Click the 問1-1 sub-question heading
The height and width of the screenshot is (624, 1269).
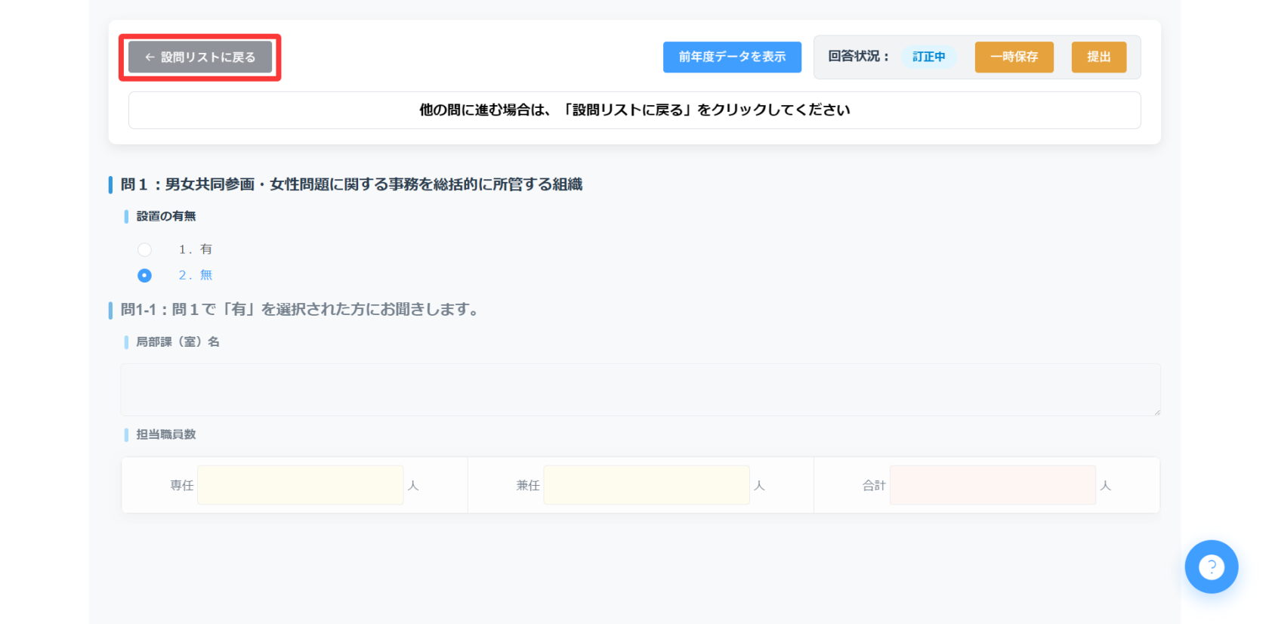tap(301, 310)
